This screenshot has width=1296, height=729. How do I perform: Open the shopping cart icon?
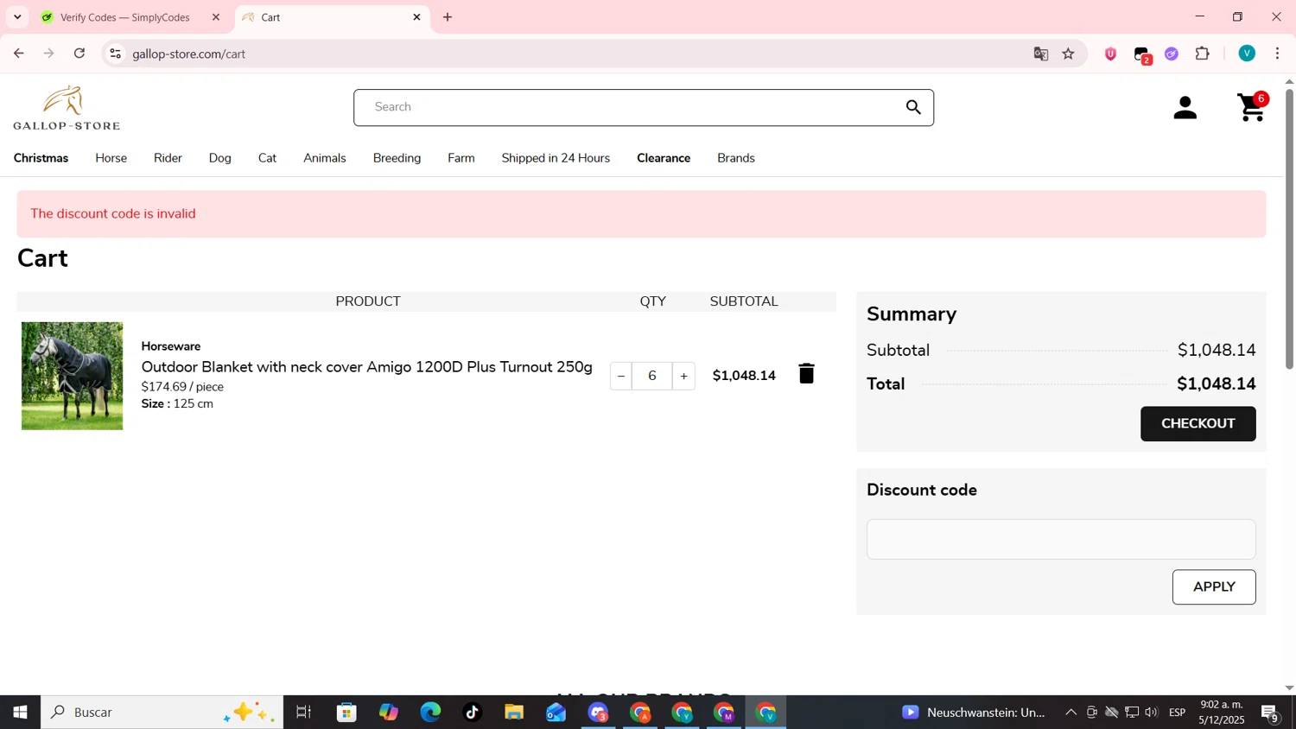(x=1253, y=107)
